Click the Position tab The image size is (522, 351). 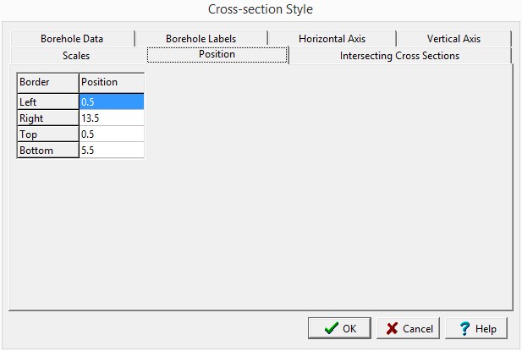(217, 54)
